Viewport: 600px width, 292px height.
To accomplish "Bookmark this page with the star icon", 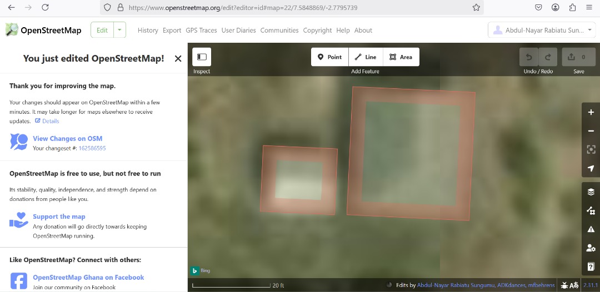I will coord(476,7).
